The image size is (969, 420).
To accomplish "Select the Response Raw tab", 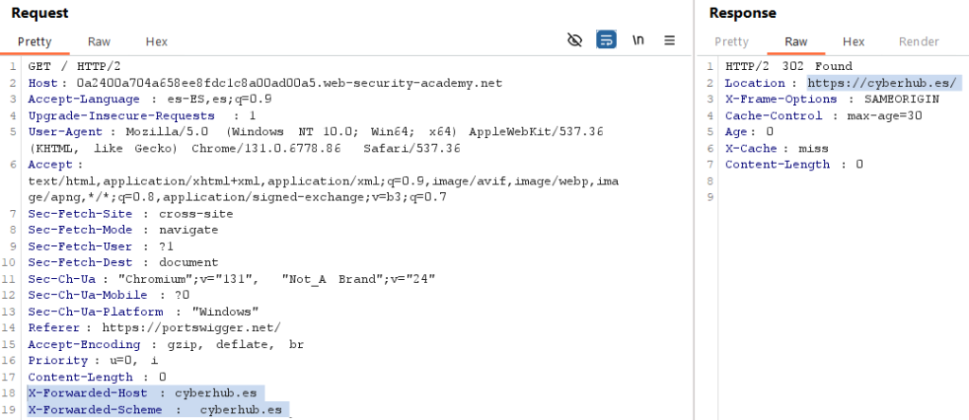I will point(796,42).
